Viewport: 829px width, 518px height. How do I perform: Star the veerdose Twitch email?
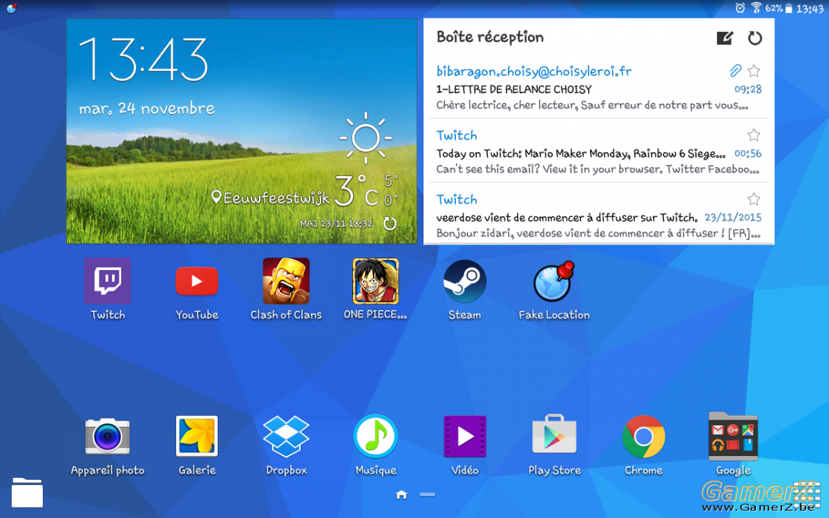[x=754, y=199]
